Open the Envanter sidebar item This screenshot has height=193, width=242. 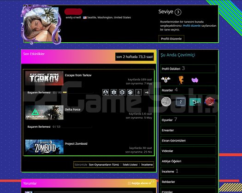tap(188, 130)
